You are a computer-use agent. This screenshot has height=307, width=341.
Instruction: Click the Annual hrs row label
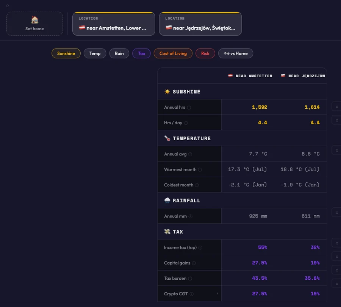point(175,107)
